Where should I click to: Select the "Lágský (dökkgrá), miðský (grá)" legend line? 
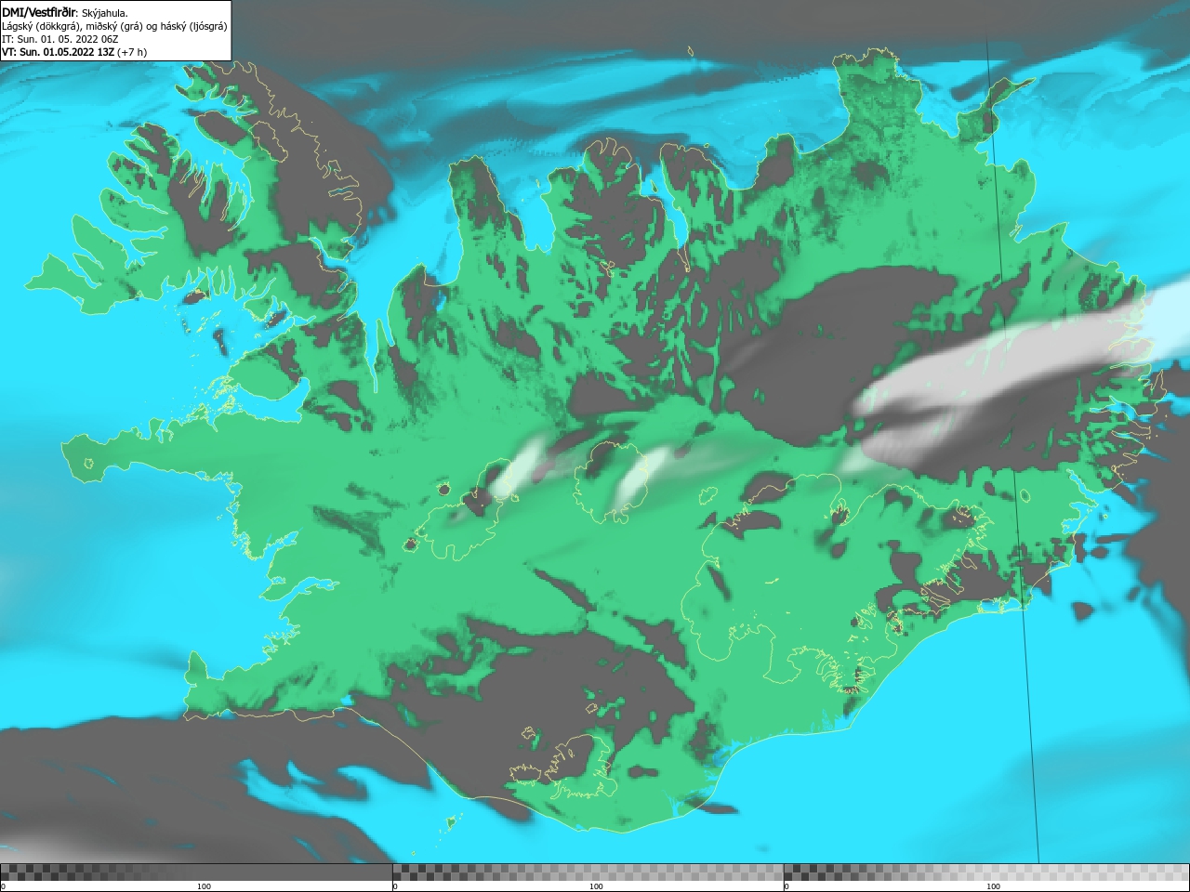click(114, 26)
